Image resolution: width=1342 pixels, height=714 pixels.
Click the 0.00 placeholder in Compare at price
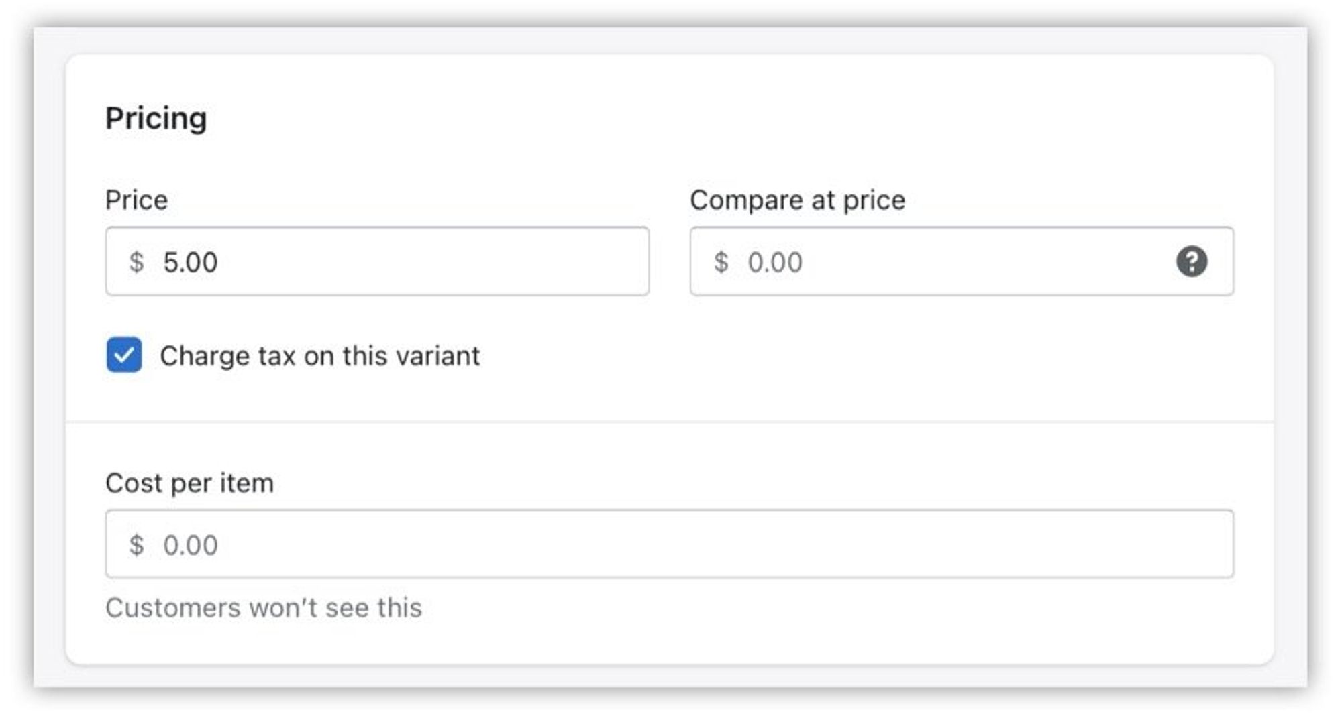coord(775,262)
